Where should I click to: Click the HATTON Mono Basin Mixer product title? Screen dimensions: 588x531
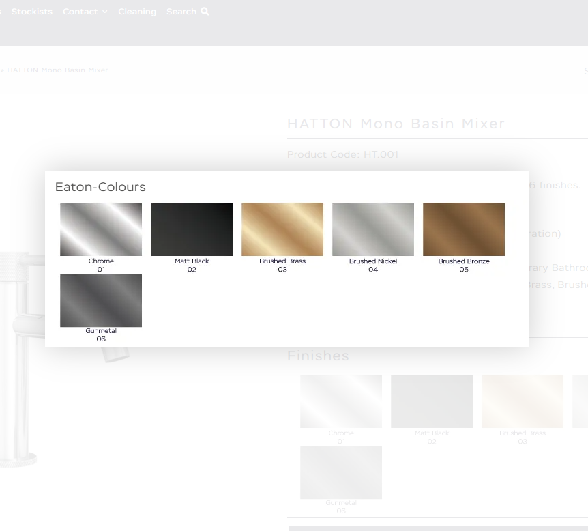tap(396, 124)
